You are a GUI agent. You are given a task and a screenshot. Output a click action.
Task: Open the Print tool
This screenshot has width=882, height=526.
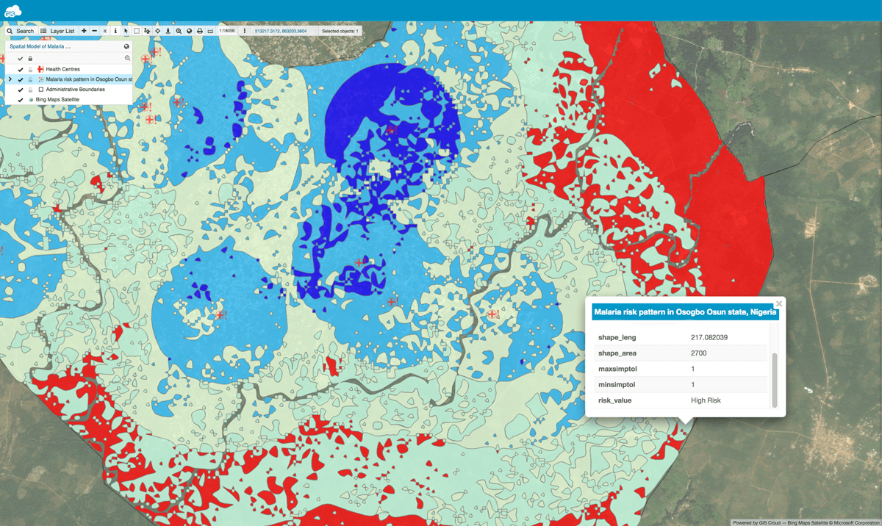pyautogui.click(x=199, y=31)
